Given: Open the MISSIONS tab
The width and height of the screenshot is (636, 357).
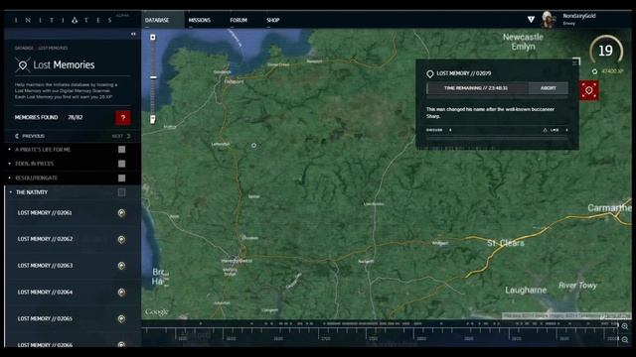Looking at the screenshot, I should click(x=199, y=20).
